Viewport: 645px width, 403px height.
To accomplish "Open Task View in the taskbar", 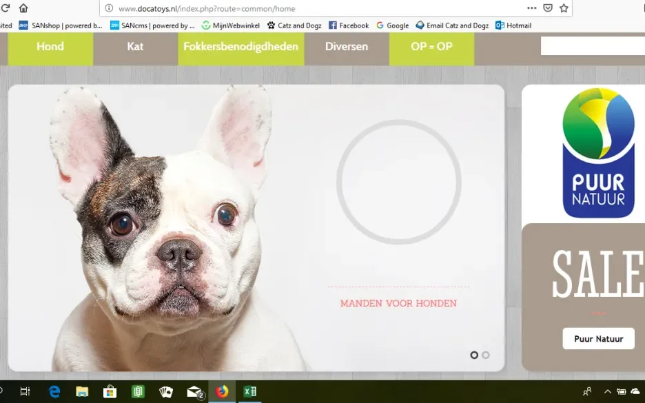I will (25, 391).
